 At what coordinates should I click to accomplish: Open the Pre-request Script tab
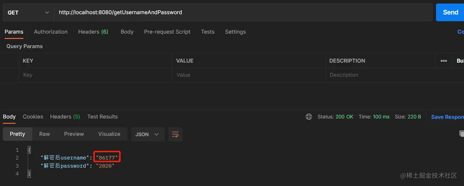[167, 32]
